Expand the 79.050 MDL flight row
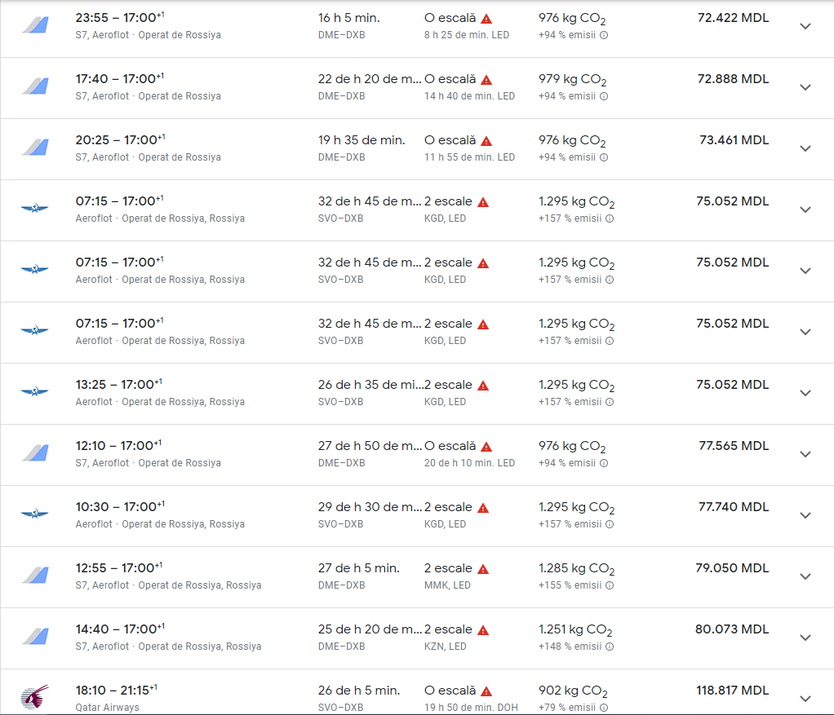The image size is (834, 715). click(x=805, y=576)
